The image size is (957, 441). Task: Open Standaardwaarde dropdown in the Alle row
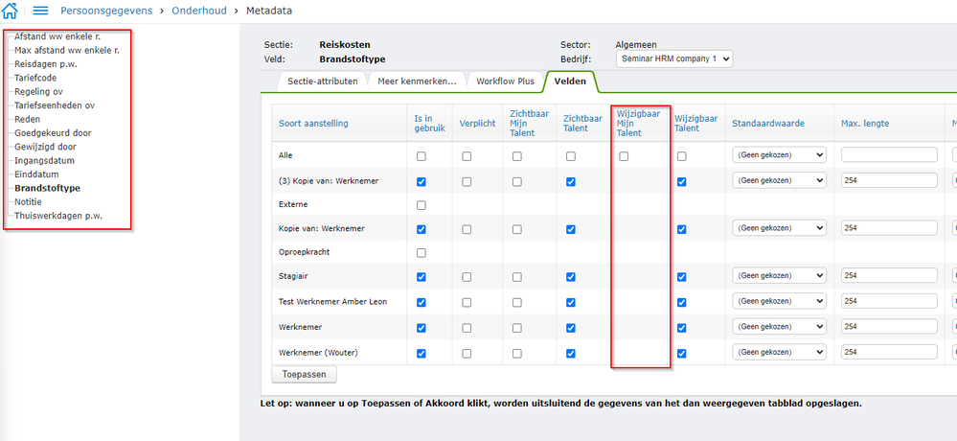tap(779, 155)
